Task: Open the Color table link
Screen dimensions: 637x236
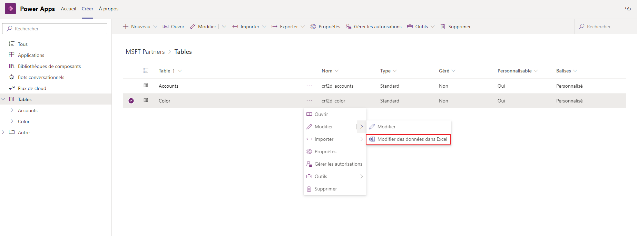Action: (164, 101)
